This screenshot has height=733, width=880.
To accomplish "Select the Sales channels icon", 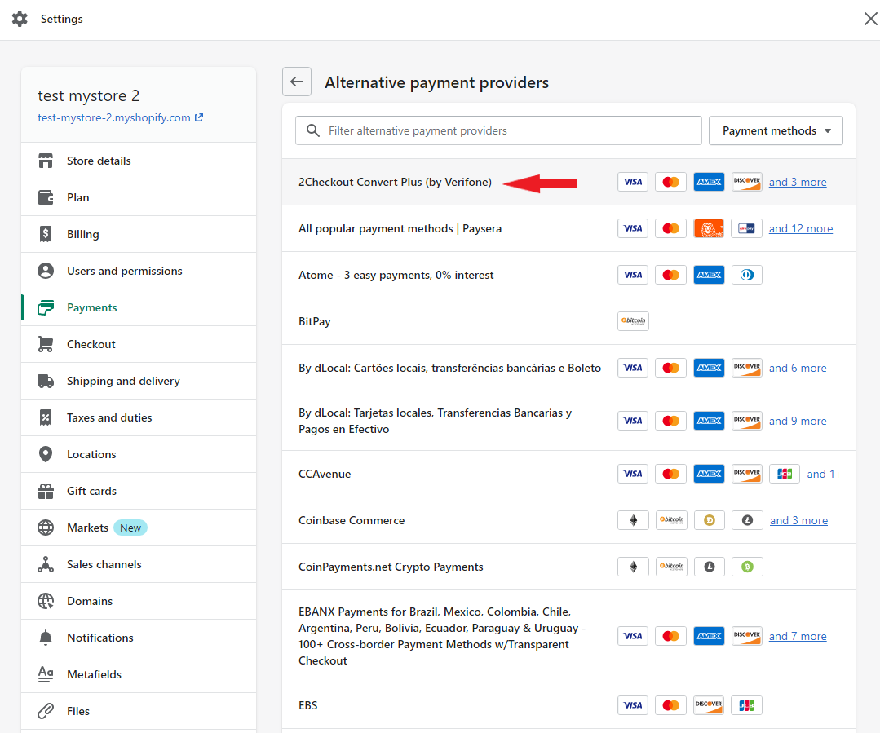I will (x=46, y=564).
